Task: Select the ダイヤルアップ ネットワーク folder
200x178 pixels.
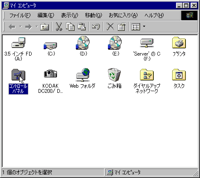Action: coord(147,75)
